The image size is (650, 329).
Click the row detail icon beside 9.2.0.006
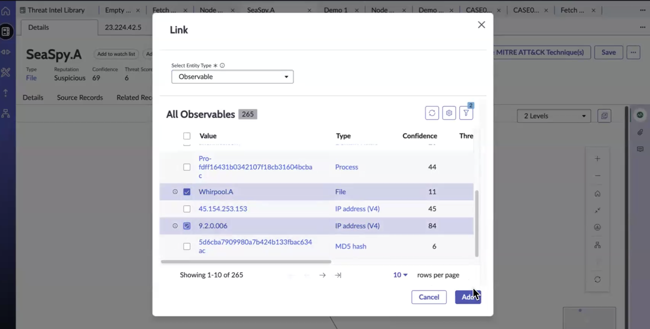(175, 226)
